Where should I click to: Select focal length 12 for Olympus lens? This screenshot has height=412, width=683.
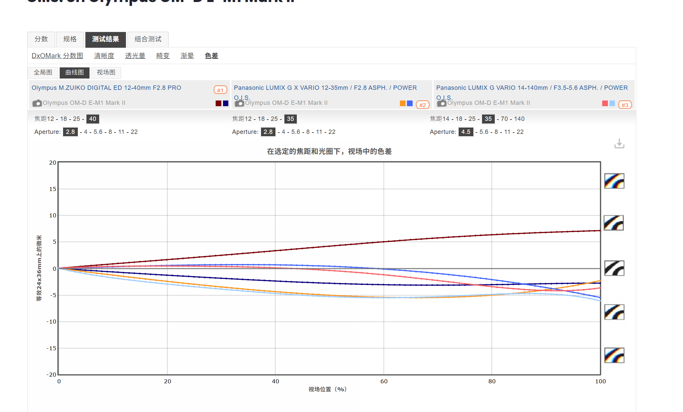pos(50,119)
